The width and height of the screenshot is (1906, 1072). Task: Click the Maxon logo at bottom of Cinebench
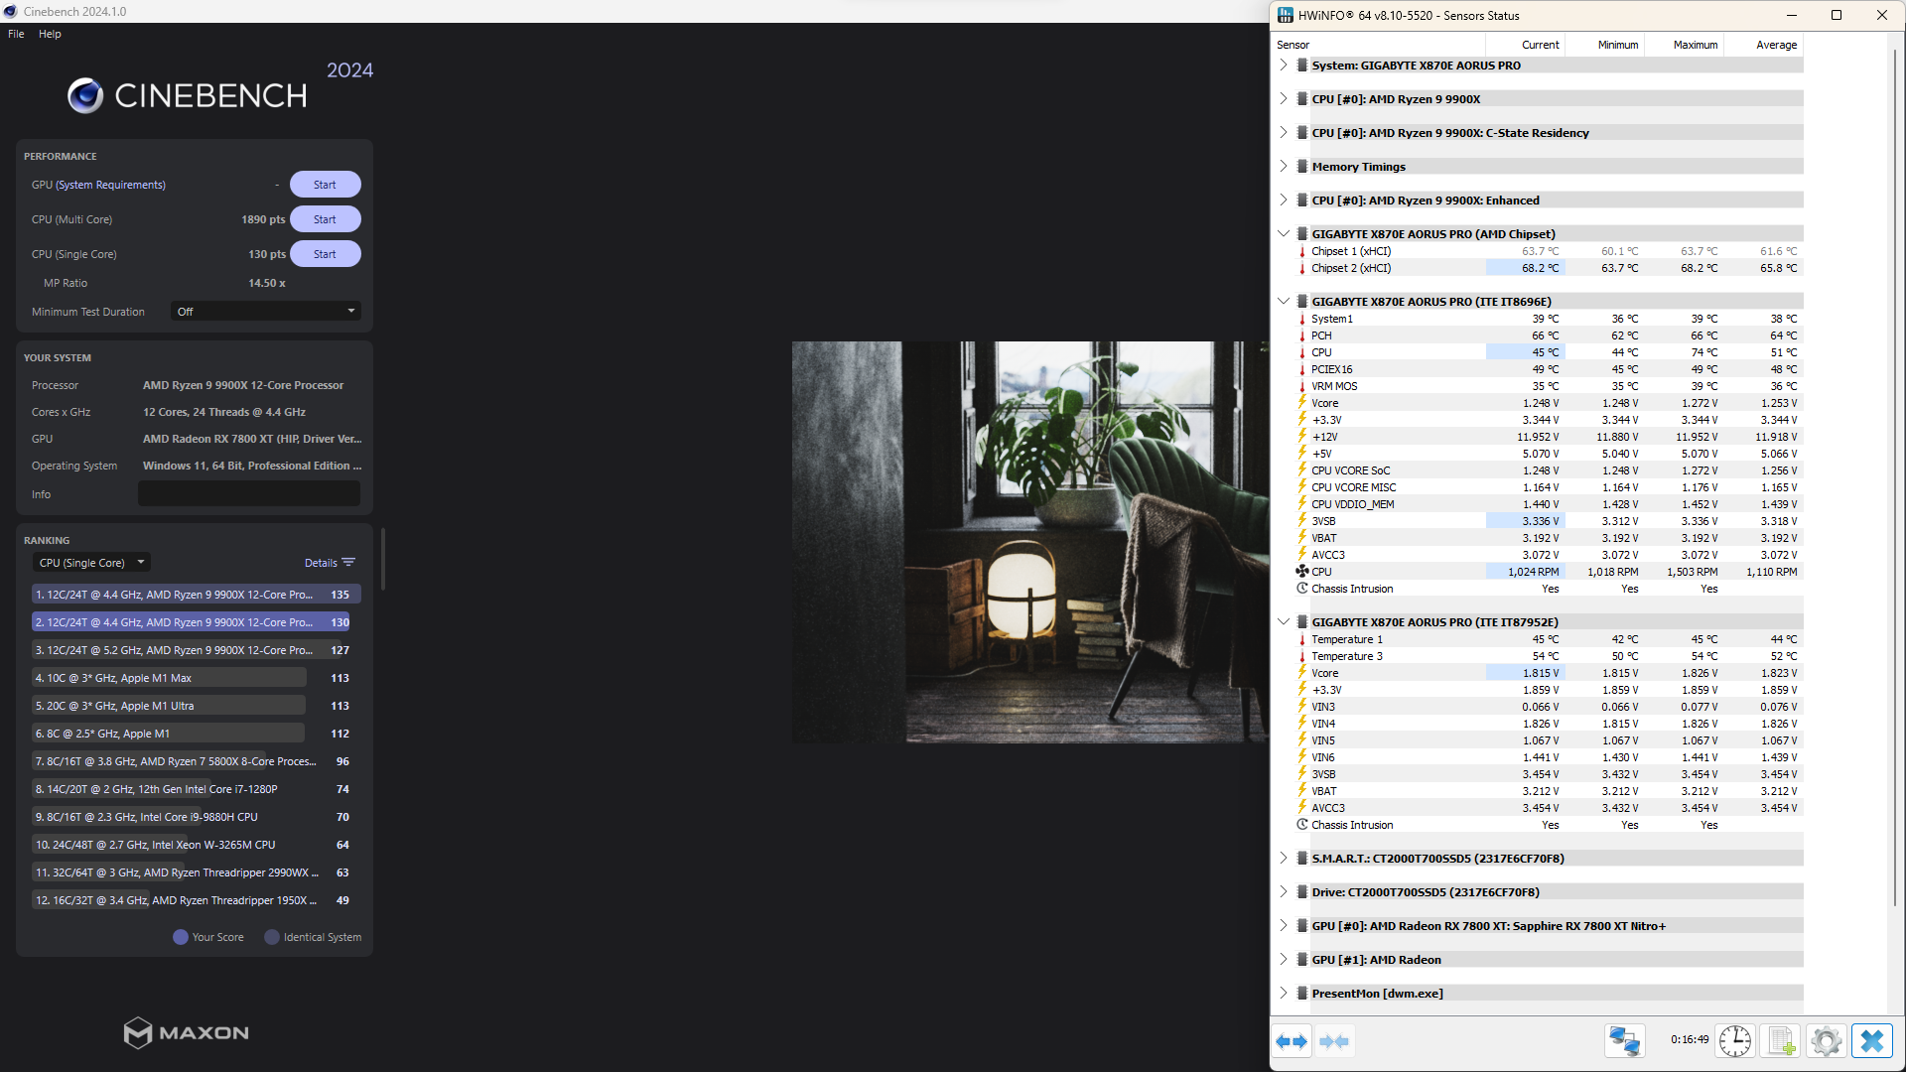(187, 1032)
